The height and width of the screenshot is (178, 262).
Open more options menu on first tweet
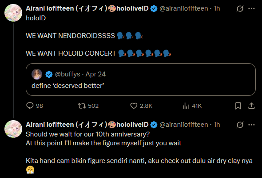pyautogui.click(x=251, y=8)
